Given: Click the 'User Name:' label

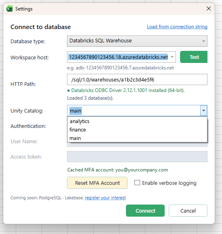Looking at the screenshot, I should click(24, 141).
